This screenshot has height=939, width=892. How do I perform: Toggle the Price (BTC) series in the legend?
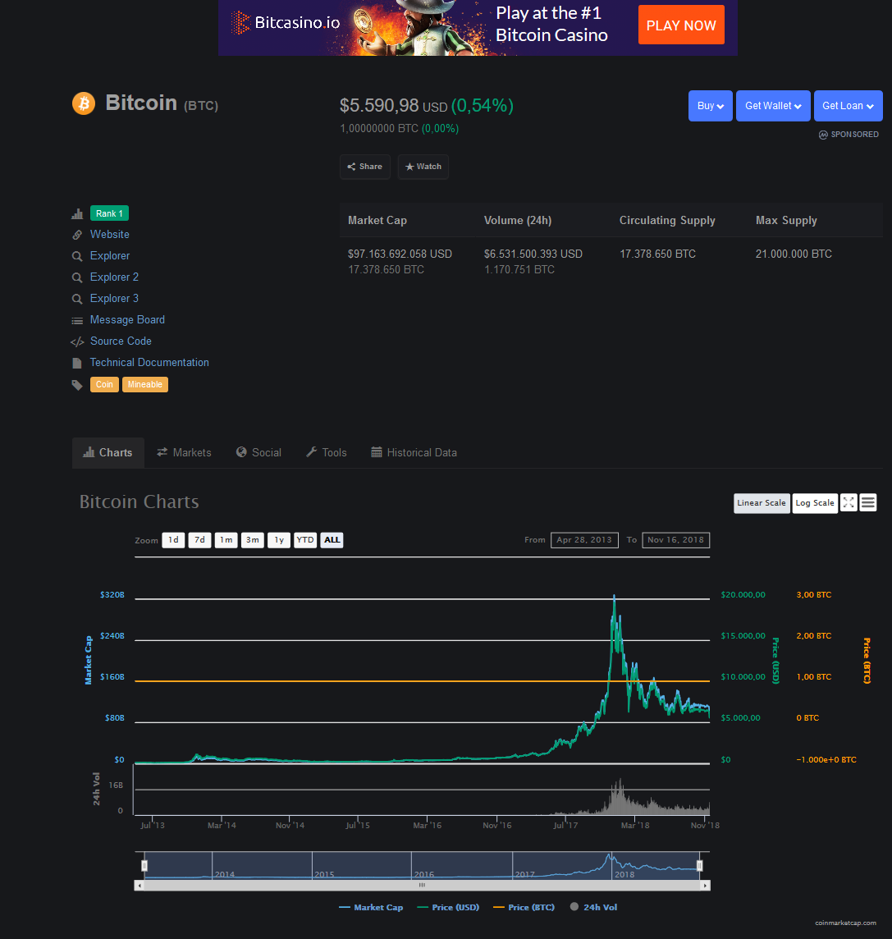point(524,907)
